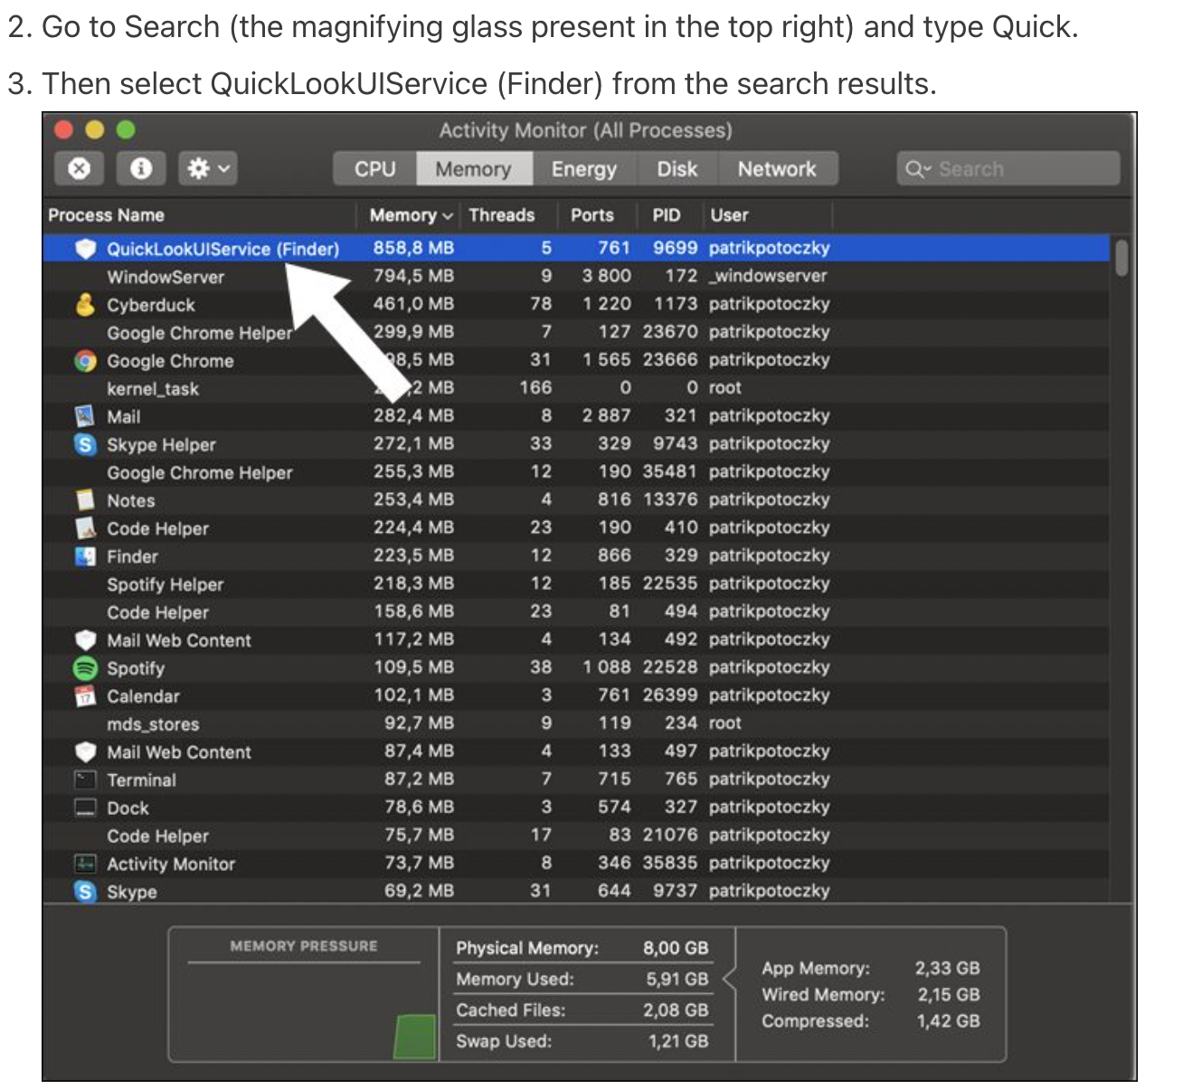Switch to the CPU tab
The image size is (1183, 1089).
(374, 169)
